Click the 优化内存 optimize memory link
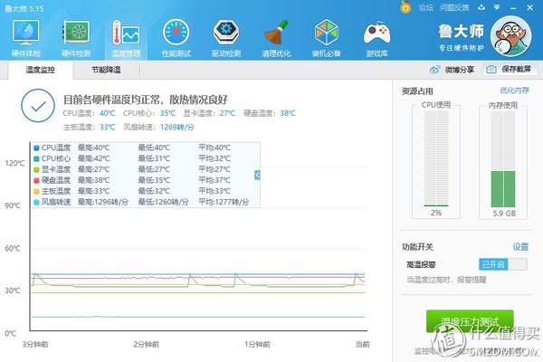This screenshot has height=362, width=543. 514,90
